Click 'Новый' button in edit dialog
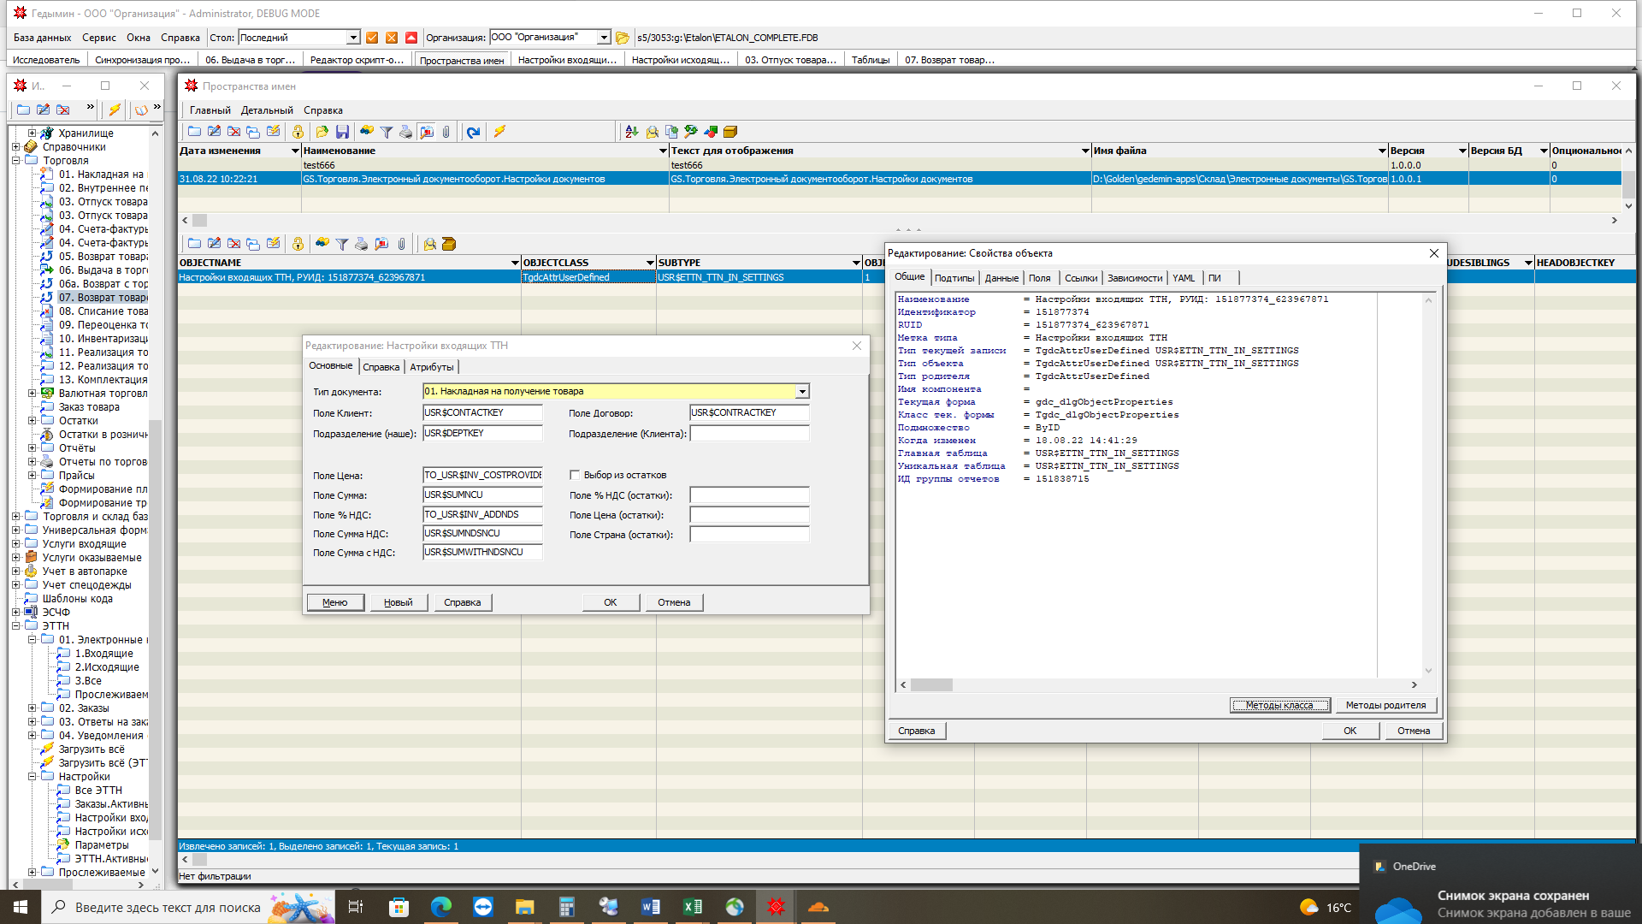The image size is (1642, 924). (x=398, y=602)
